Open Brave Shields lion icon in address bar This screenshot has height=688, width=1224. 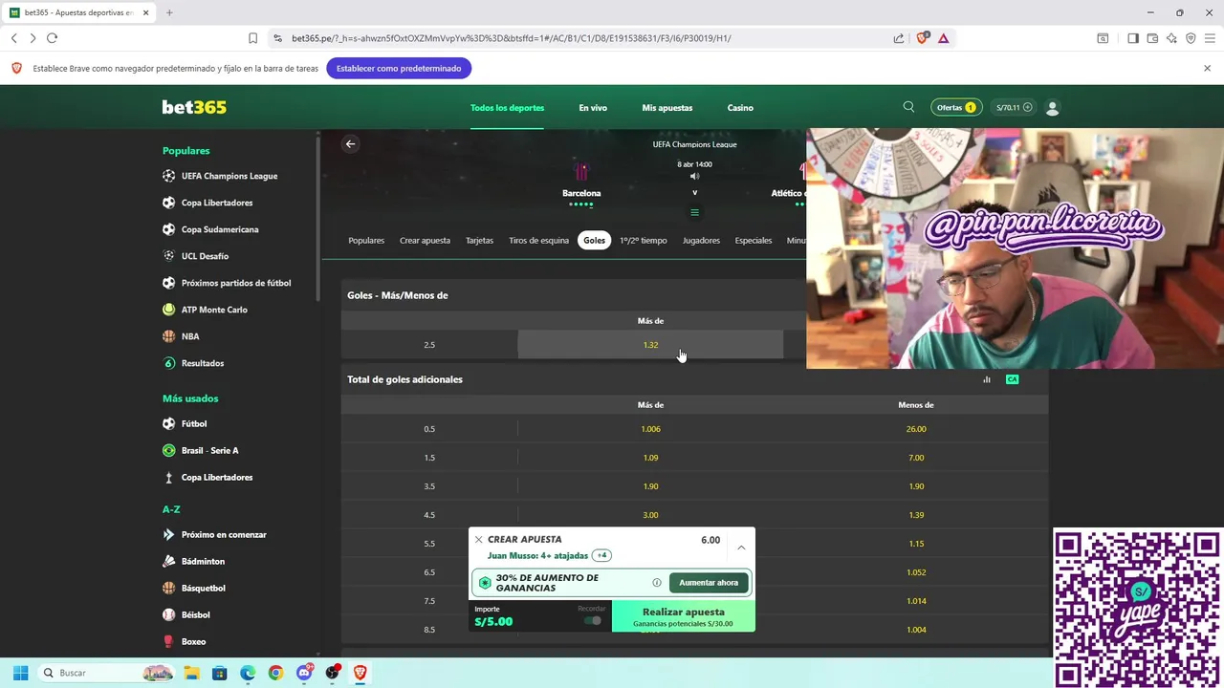click(922, 38)
